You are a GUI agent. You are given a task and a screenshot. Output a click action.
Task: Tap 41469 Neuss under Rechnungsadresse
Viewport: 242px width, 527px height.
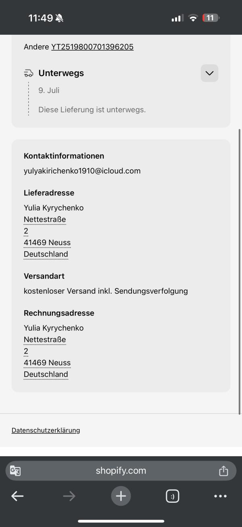point(47,363)
